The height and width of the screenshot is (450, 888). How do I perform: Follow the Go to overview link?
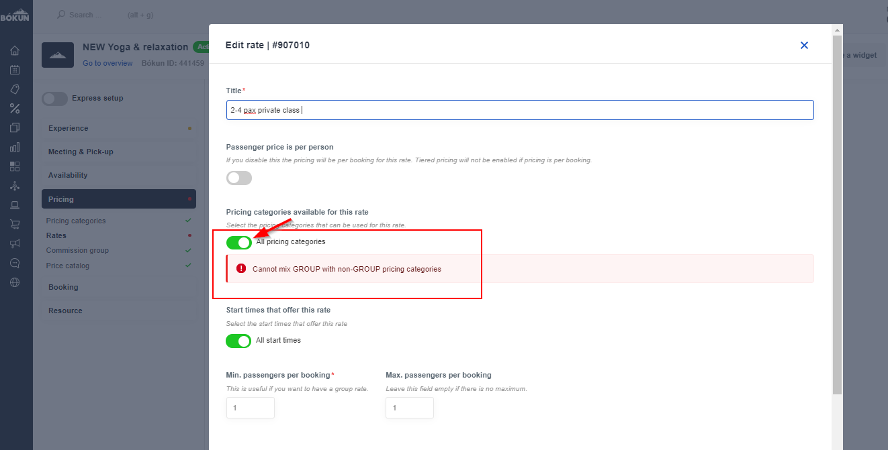pyautogui.click(x=107, y=63)
